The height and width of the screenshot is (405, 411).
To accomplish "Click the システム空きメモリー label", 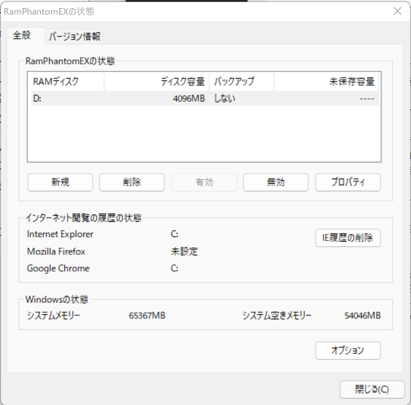I will [x=277, y=316].
